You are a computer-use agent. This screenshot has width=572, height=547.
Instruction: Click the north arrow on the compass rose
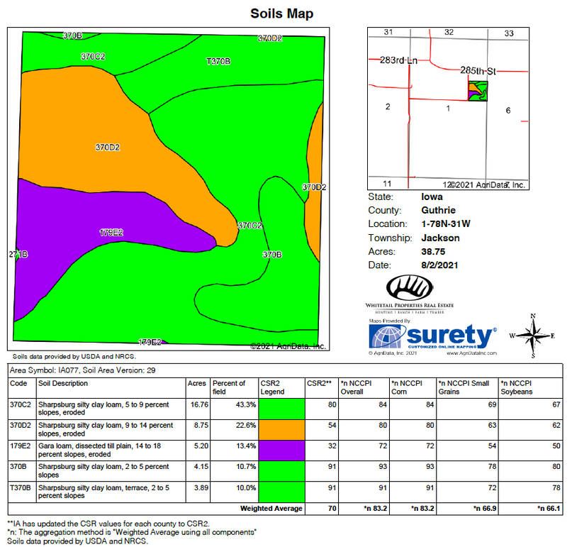534,316
